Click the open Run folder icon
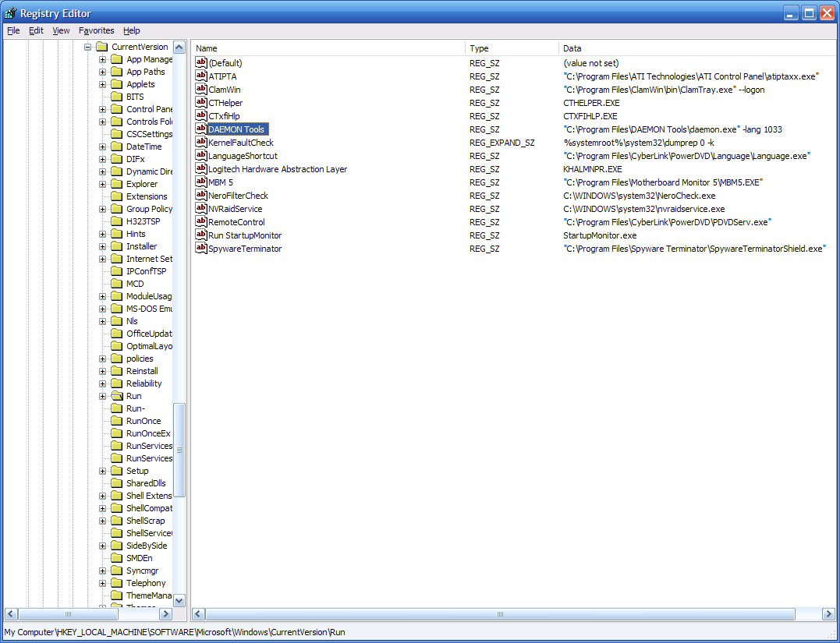This screenshot has height=643, width=840. click(117, 396)
